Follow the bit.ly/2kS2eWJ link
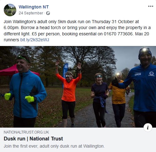Viewport: 156px width, 152px height. click(35, 40)
